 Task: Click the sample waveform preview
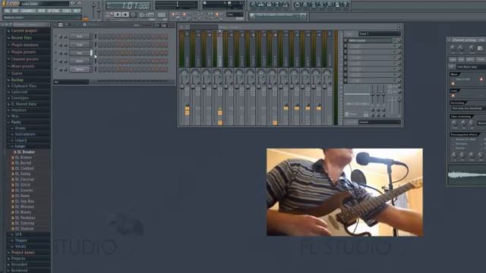point(466,175)
